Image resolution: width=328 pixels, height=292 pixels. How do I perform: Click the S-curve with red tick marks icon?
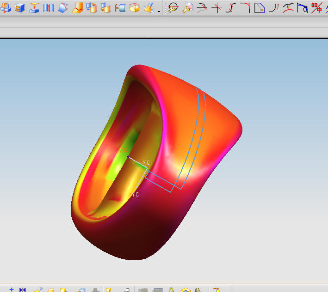(231, 8)
